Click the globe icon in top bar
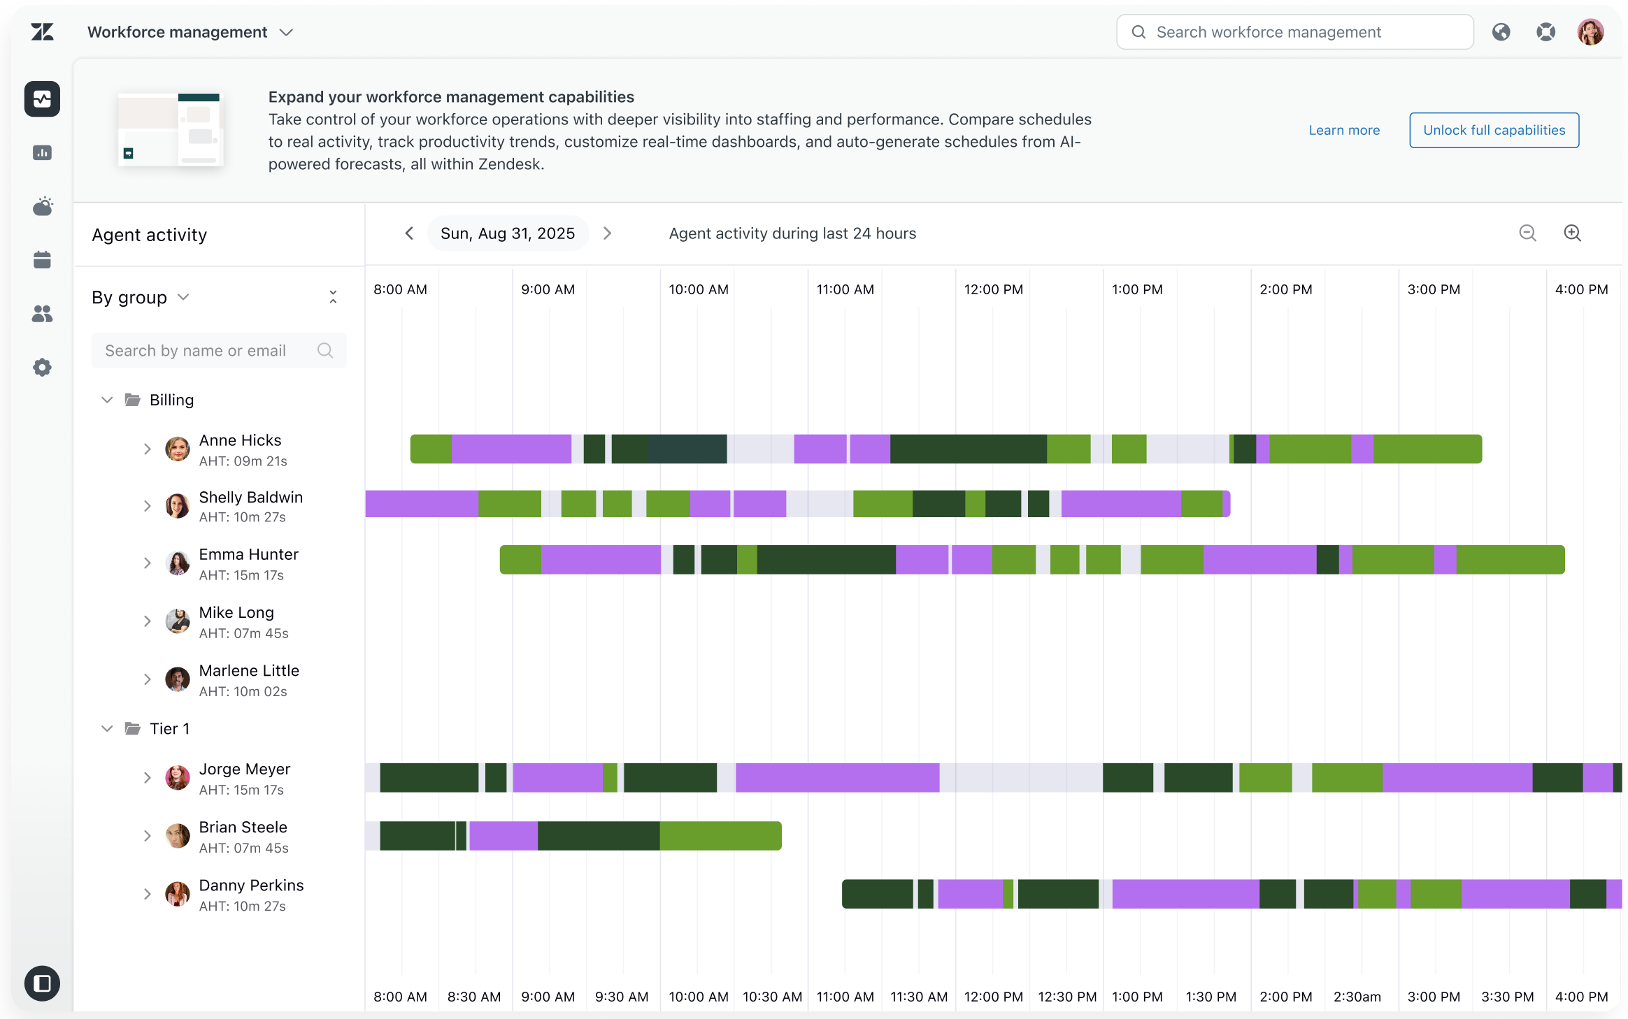1628x1019 pixels. click(1501, 32)
